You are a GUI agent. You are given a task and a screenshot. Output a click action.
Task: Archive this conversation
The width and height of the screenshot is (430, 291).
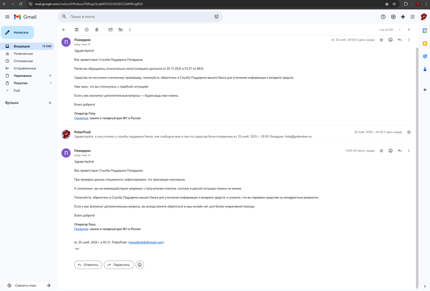pyautogui.click(x=77, y=30)
